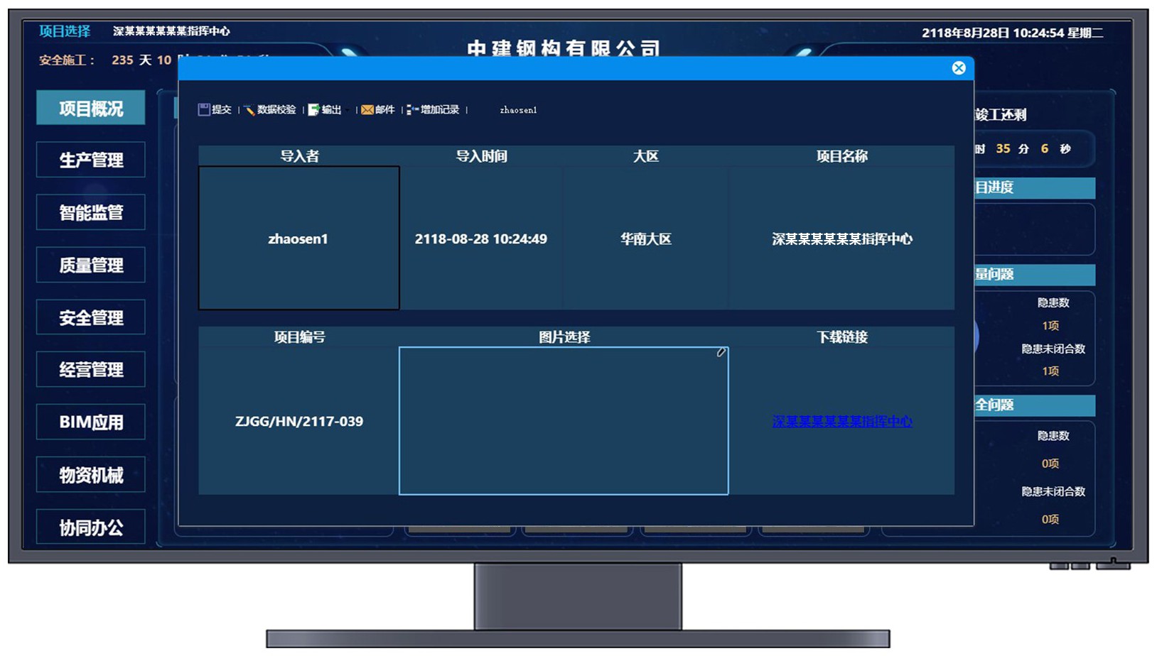Click the pencil icon inside the 图片选择 box
The image size is (1157, 656).
click(721, 353)
